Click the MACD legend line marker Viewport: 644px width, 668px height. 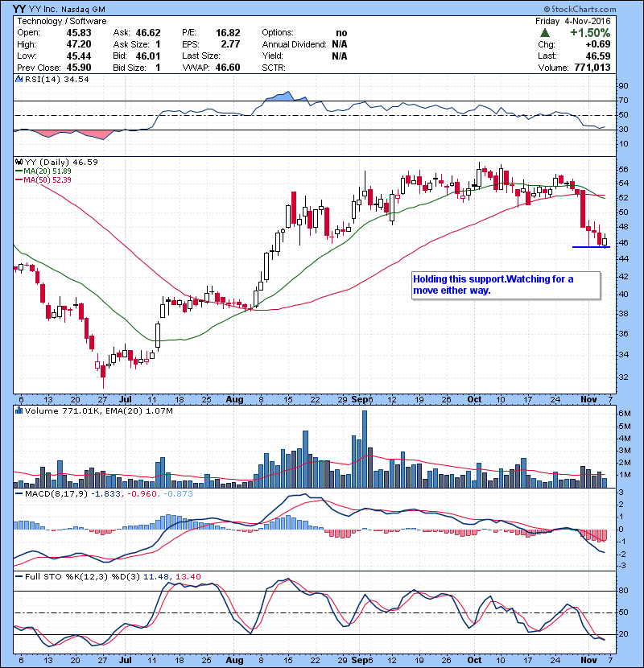point(19,494)
